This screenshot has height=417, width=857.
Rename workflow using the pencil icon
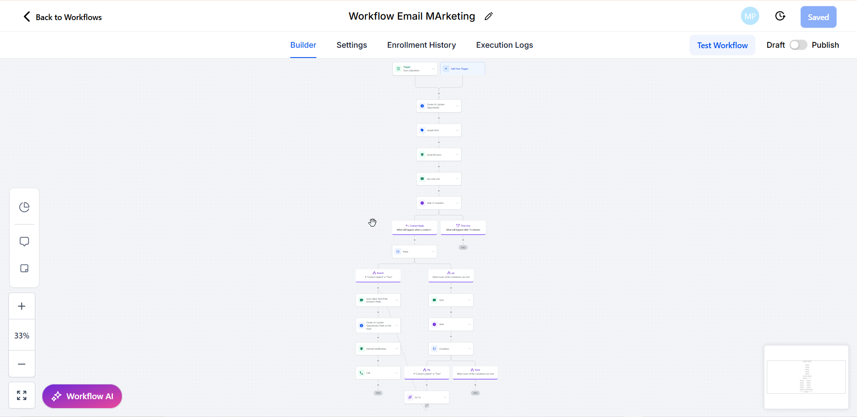tap(489, 16)
